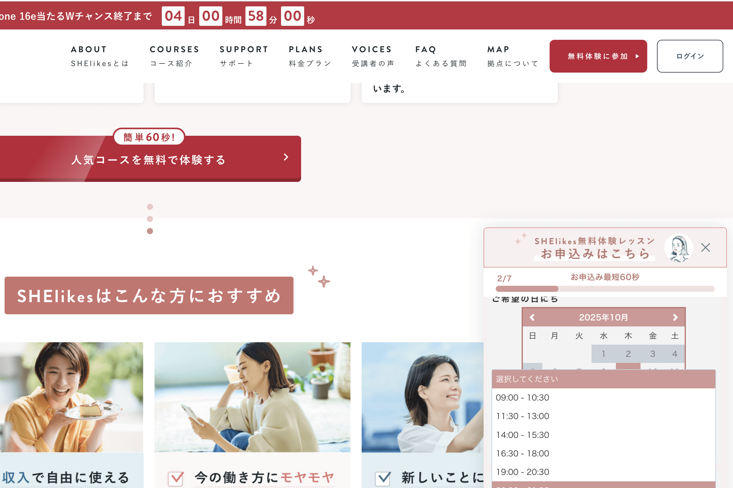Pick the 19:00 - 20:30 time option
The image size is (733, 488).
point(522,472)
